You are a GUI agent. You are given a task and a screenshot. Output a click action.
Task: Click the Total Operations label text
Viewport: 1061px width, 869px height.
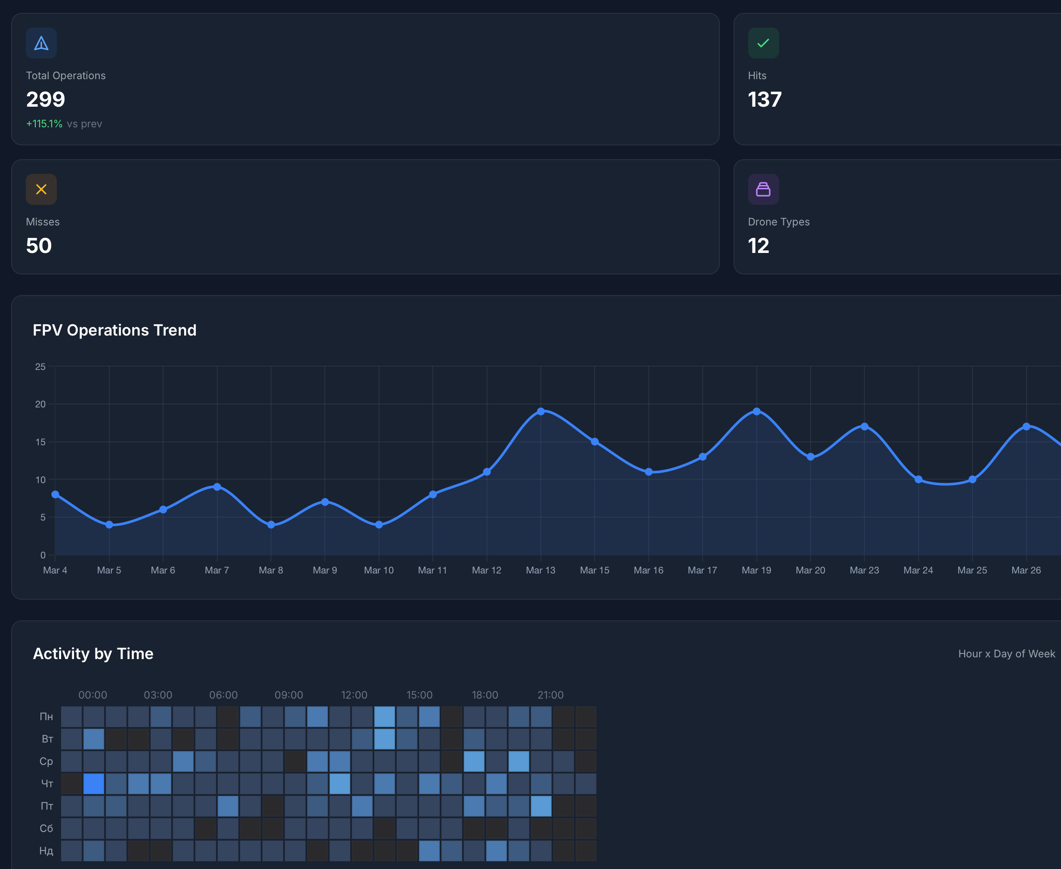(65, 76)
